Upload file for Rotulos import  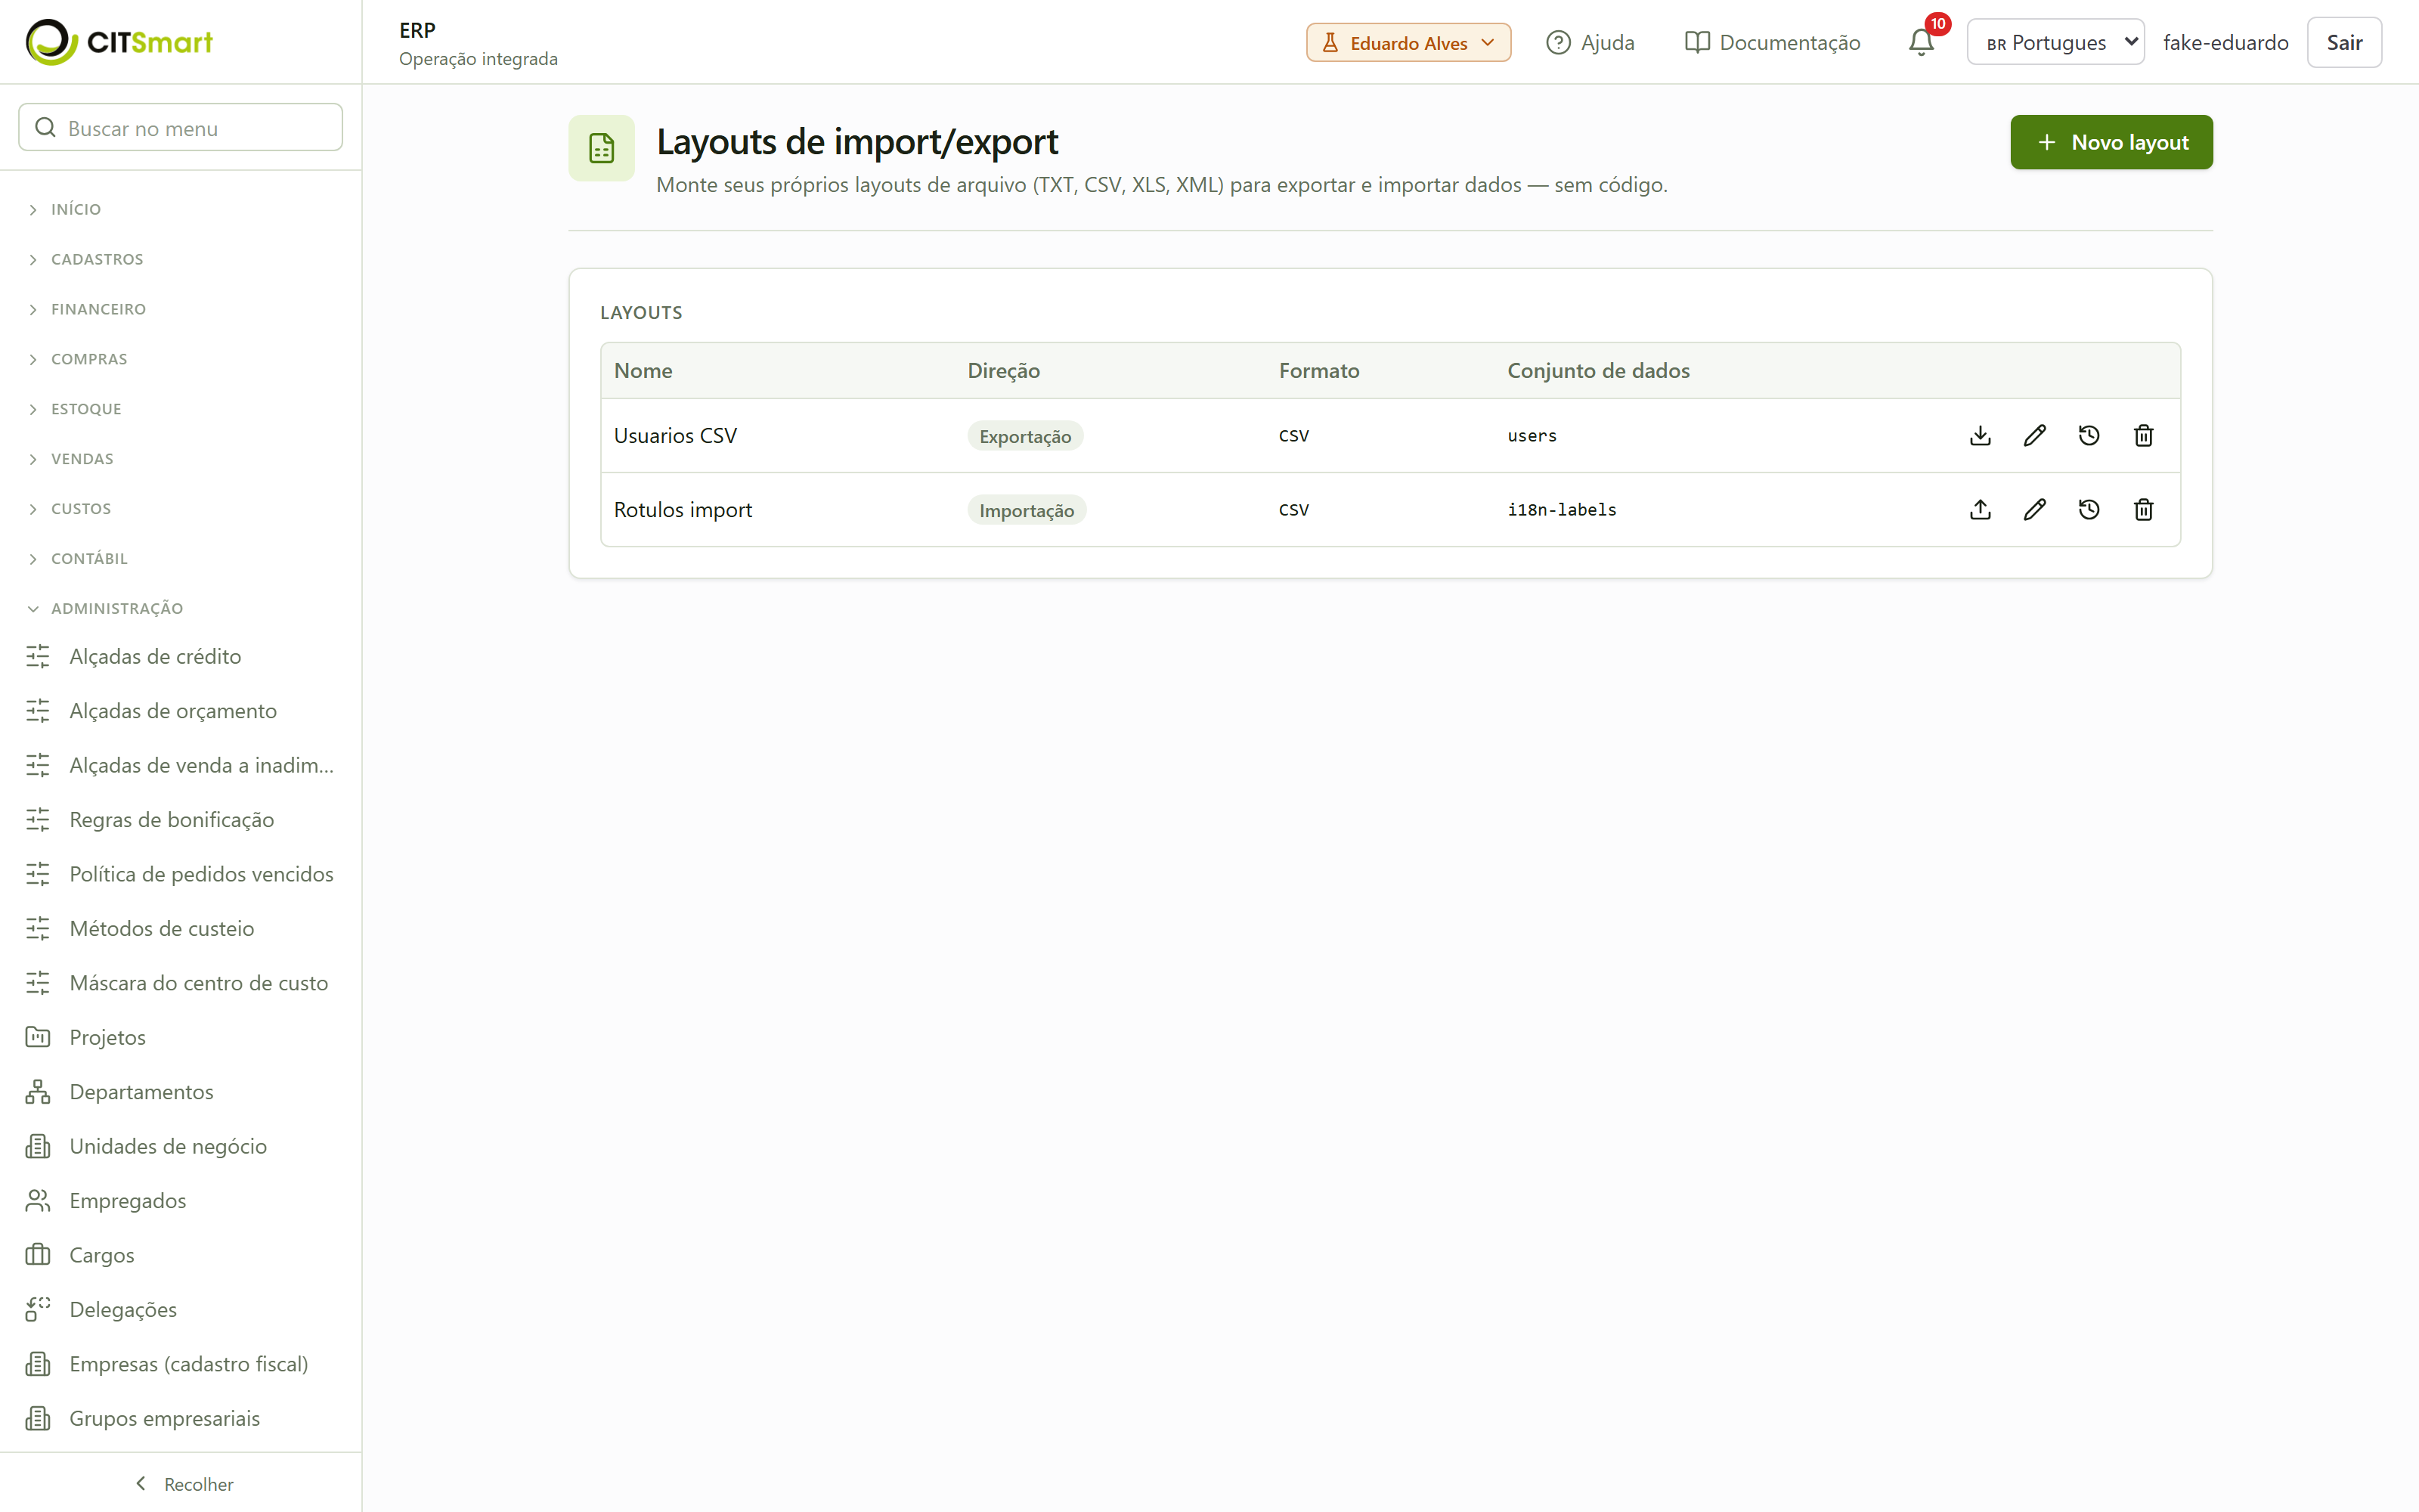click(1981, 509)
